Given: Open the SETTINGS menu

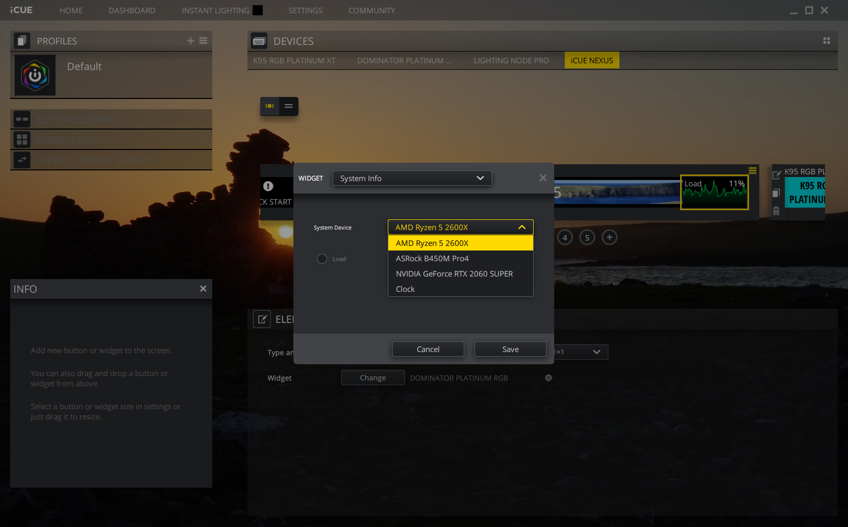Looking at the screenshot, I should pyautogui.click(x=306, y=11).
